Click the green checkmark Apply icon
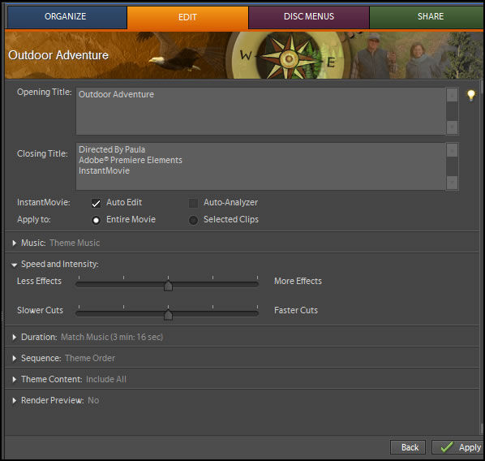The width and height of the screenshot is (485, 461). pos(447,446)
